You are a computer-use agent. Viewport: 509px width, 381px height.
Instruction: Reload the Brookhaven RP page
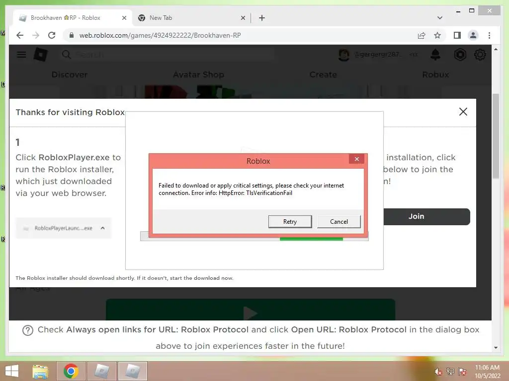(x=52, y=35)
